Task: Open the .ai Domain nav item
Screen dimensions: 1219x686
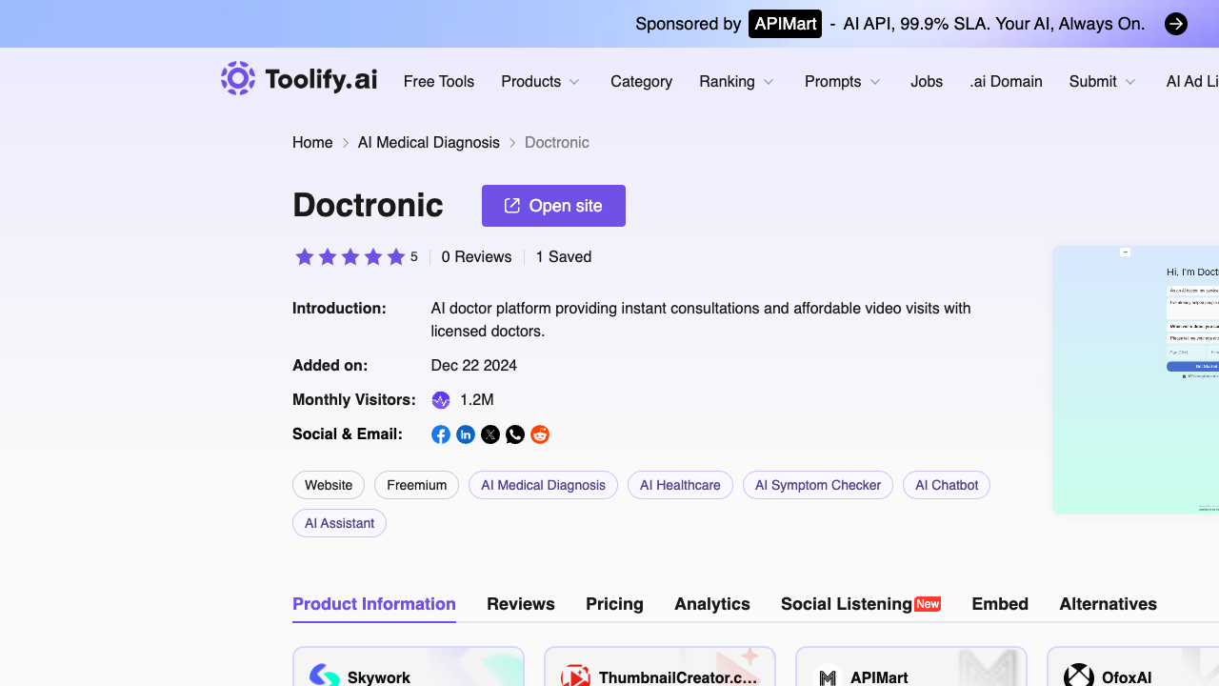Action: click(1006, 82)
